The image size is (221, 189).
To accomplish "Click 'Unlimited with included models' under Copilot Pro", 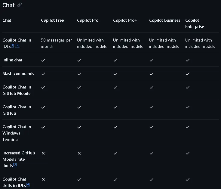I will tap(92, 43).
